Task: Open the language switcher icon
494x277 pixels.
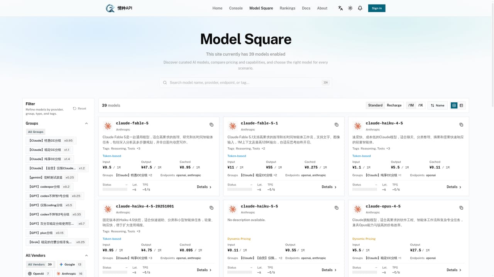Action: point(340,8)
